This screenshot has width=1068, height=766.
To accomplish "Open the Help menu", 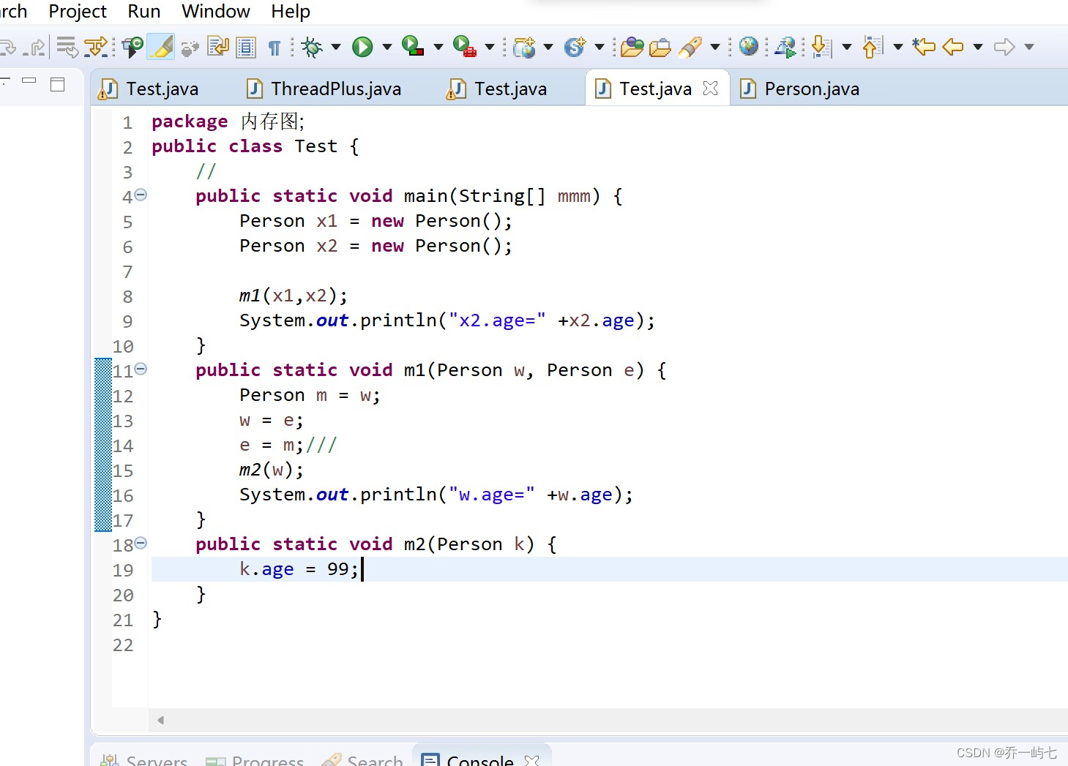I will pyautogui.click(x=291, y=12).
